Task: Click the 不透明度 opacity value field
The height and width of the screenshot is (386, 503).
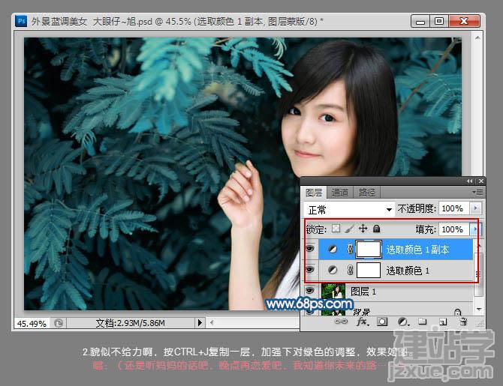Action: 453,208
